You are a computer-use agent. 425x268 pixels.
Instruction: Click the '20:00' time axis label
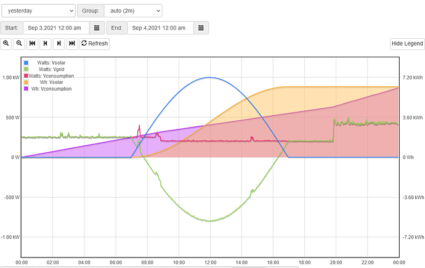tap(336, 262)
